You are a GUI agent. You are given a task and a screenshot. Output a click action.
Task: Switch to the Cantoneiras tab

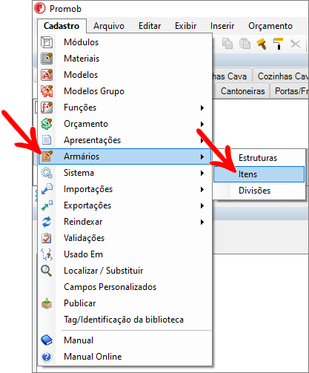(x=242, y=91)
